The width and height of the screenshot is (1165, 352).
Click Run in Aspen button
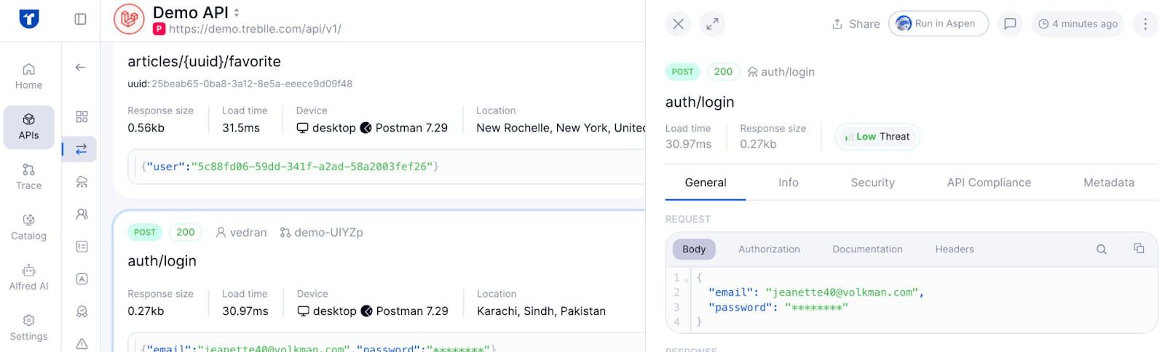(938, 24)
